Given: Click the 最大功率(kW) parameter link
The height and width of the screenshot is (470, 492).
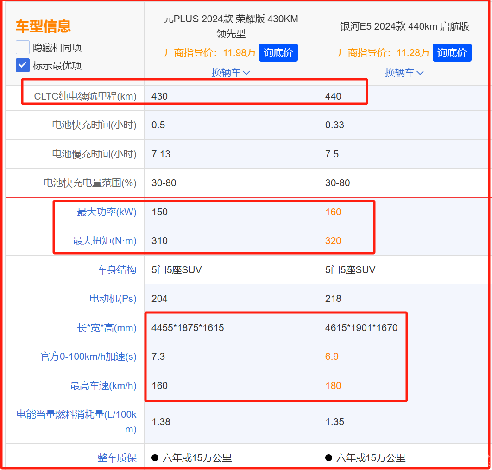Looking at the screenshot, I should click(x=107, y=212).
